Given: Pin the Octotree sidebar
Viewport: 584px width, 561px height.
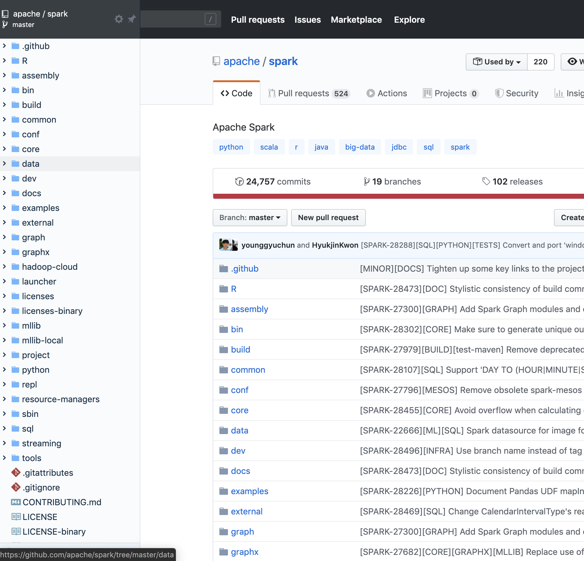Looking at the screenshot, I should [132, 19].
